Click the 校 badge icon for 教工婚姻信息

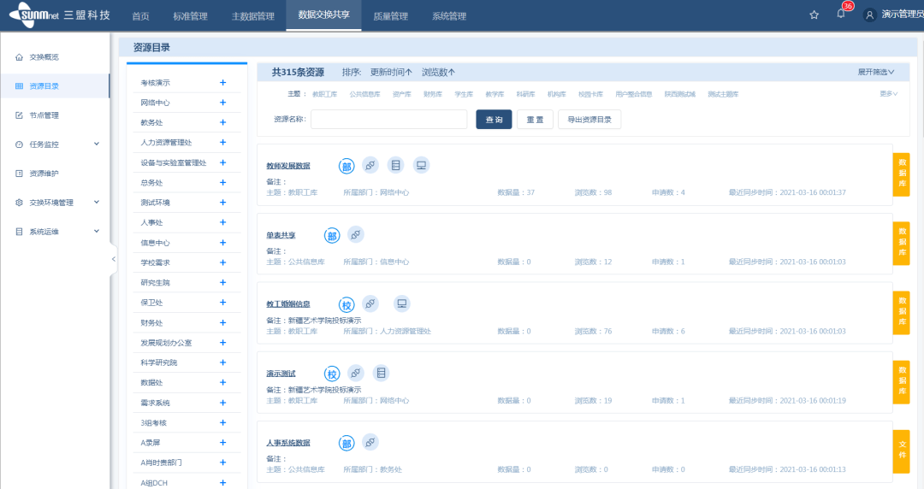[346, 304]
